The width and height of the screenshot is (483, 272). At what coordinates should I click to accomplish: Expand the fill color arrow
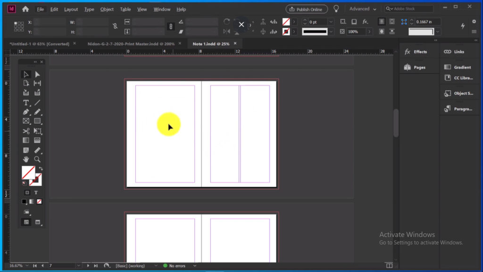point(294,22)
